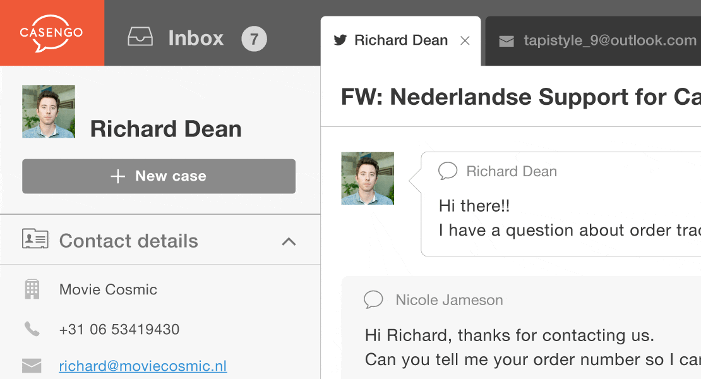Viewport: 701px width, 379px height.
Task: Open the Inbox tray icon
Action: pos(140,37)
